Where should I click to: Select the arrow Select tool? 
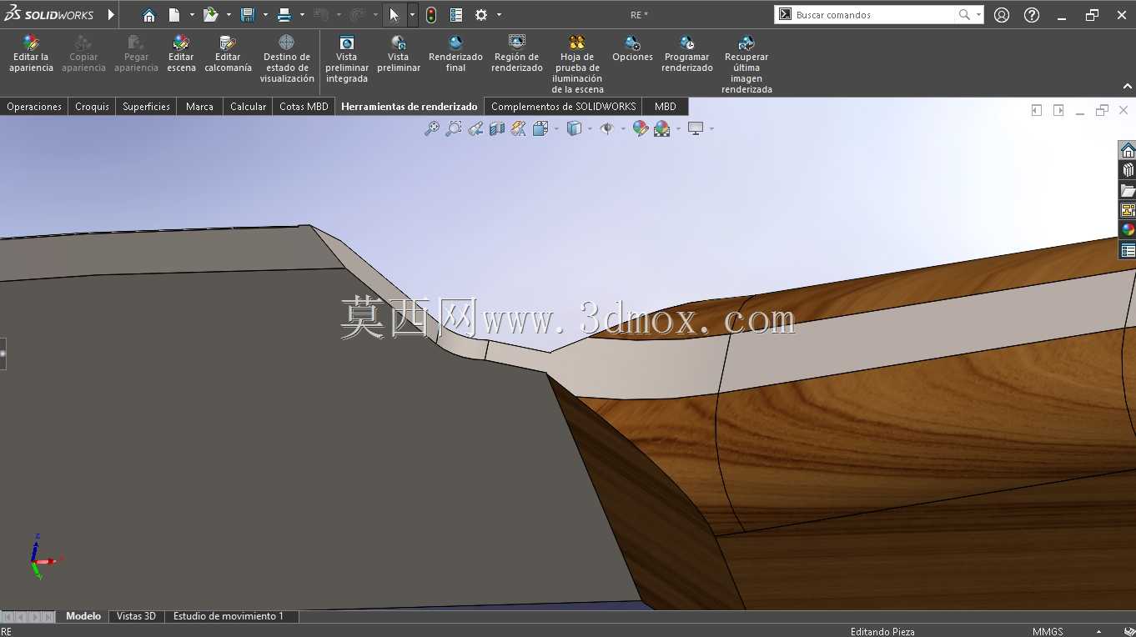[x=395, y=15]
